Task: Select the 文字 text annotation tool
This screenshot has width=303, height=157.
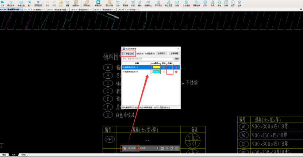Action: (118, 3)
